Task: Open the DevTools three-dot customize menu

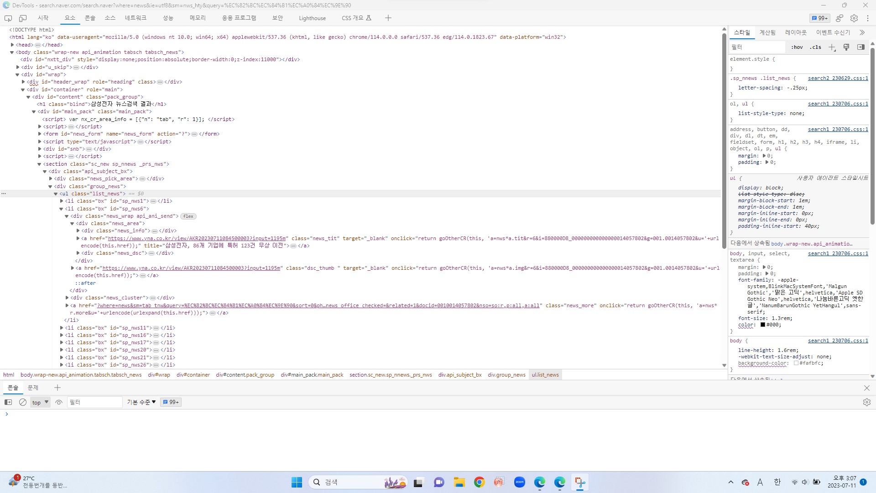Action: tap(868, 18)
